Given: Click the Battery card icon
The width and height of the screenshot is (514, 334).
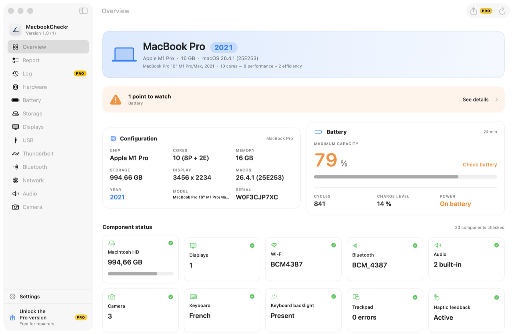Looking at the screenshot, I should tap(318, 132).
